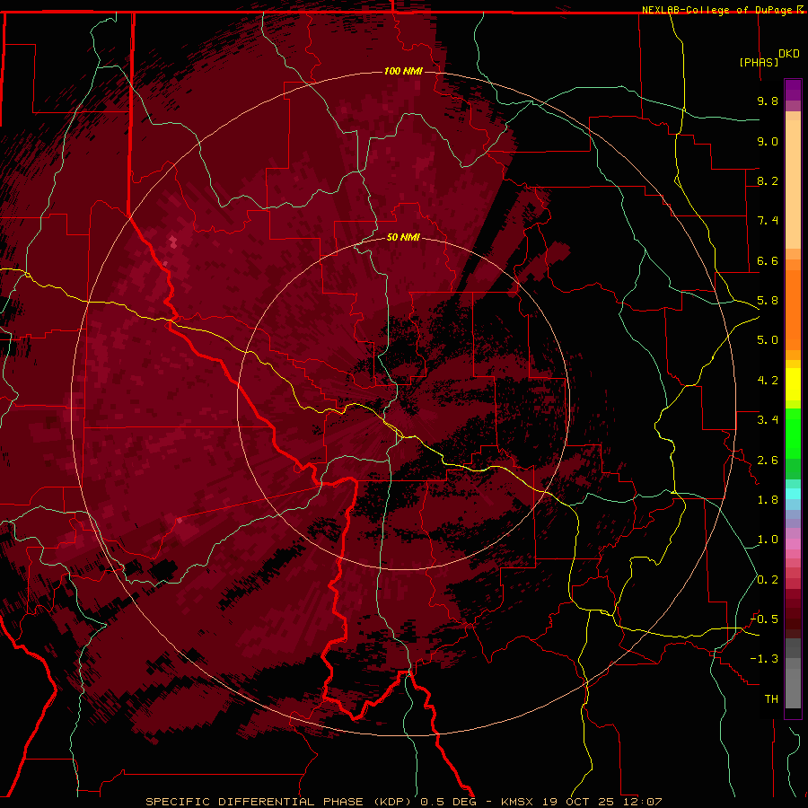Click the "0.2" value on the color scale
This screenshot has width=808, height=808.
pos(768,580)
